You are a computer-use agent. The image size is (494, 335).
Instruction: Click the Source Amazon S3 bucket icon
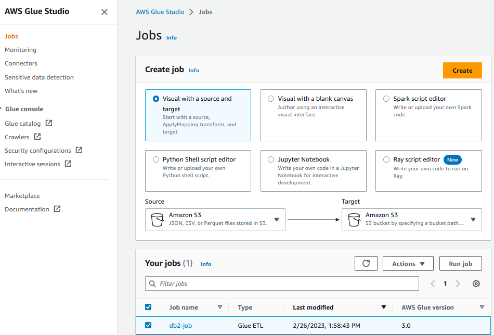[x=157, y=220]
